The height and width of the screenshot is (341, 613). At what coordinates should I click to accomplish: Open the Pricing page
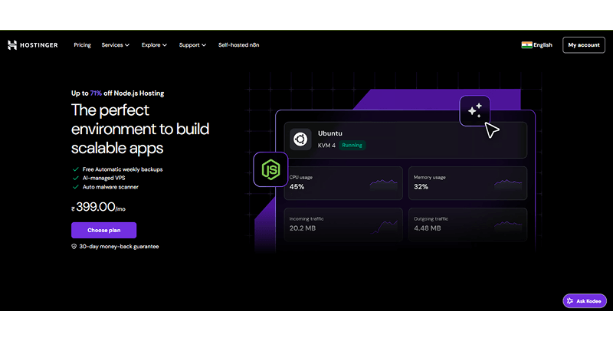(82, 45)
